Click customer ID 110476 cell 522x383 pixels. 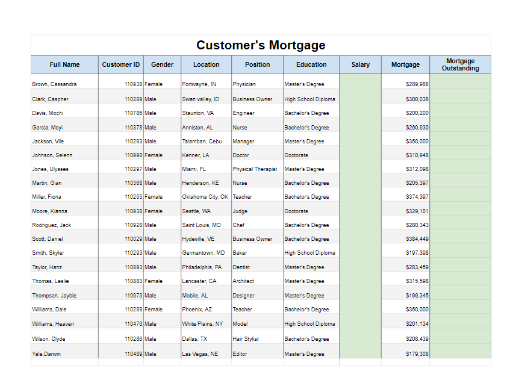pyautogui.click(x=133, y=324)
